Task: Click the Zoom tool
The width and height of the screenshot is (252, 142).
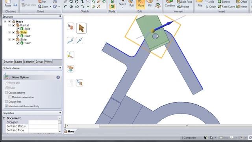Action: click(43, 7)
